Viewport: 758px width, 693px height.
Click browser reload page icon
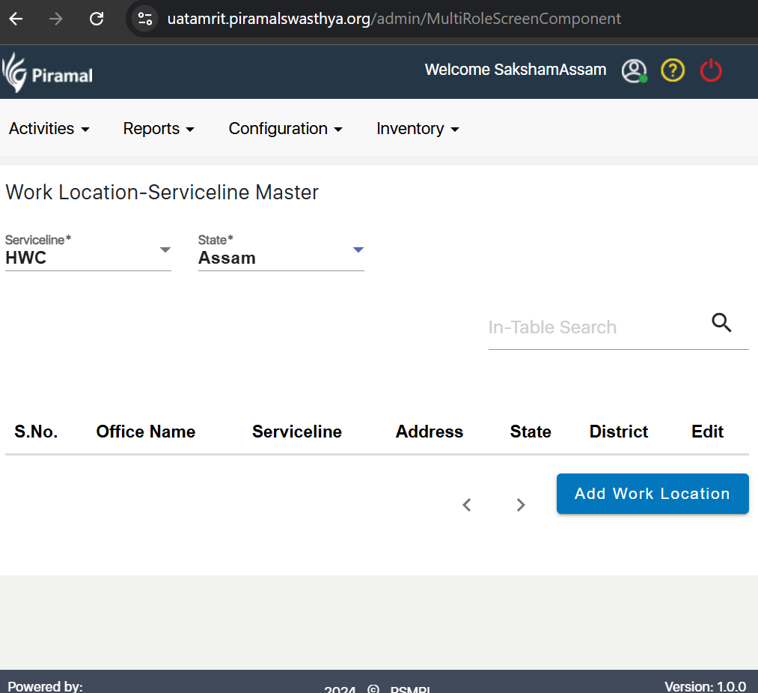coord(97,19)
